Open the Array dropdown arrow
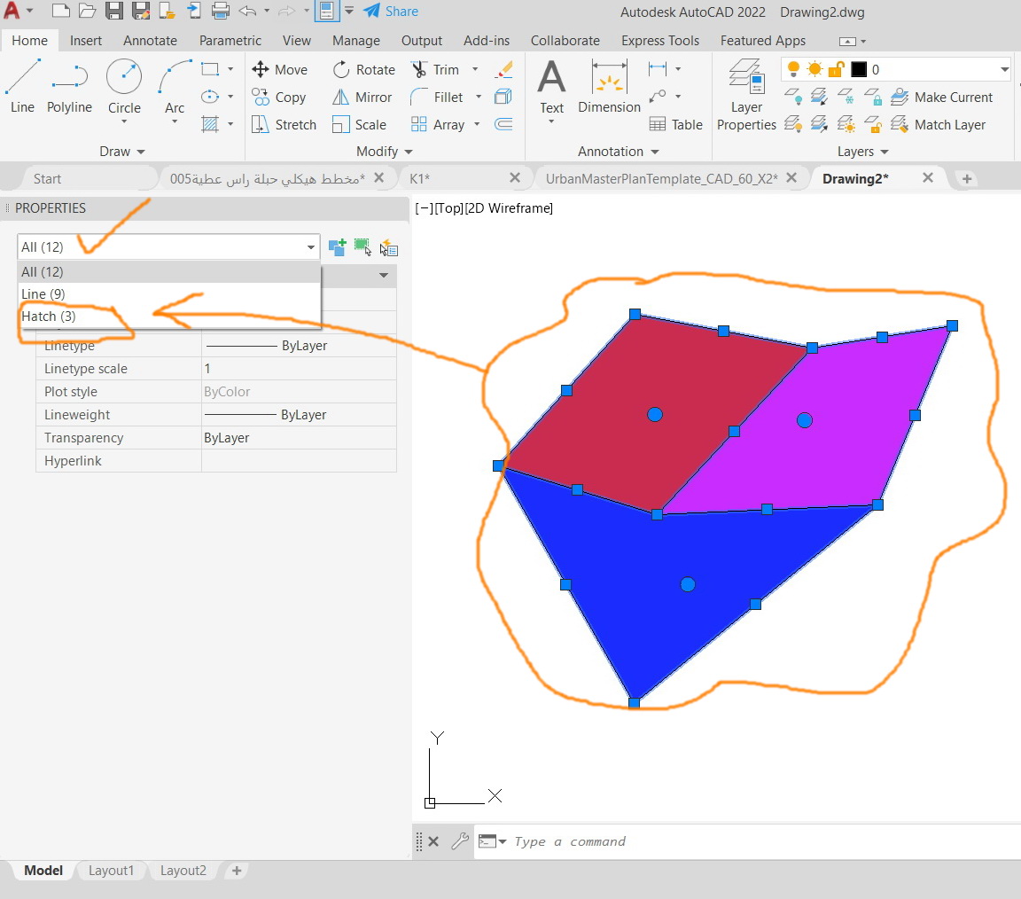The width and height of the screenshot is (1021, 899). (x=477, y=124)
